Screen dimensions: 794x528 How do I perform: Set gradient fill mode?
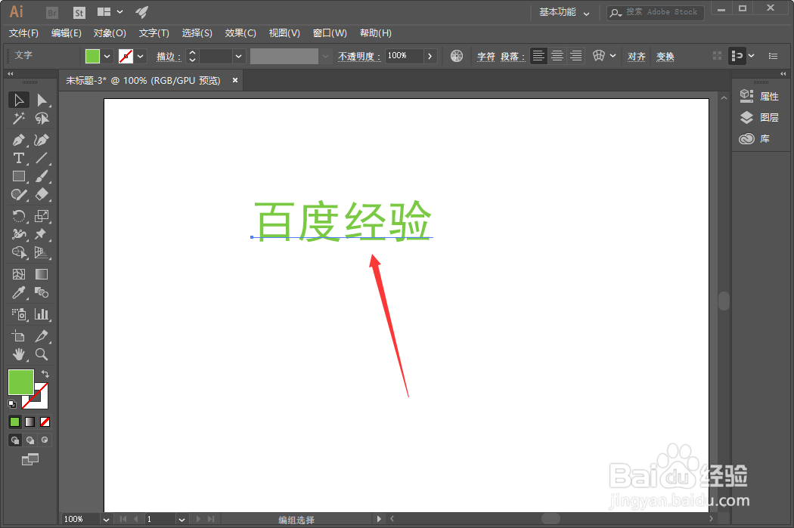[30, 421]
